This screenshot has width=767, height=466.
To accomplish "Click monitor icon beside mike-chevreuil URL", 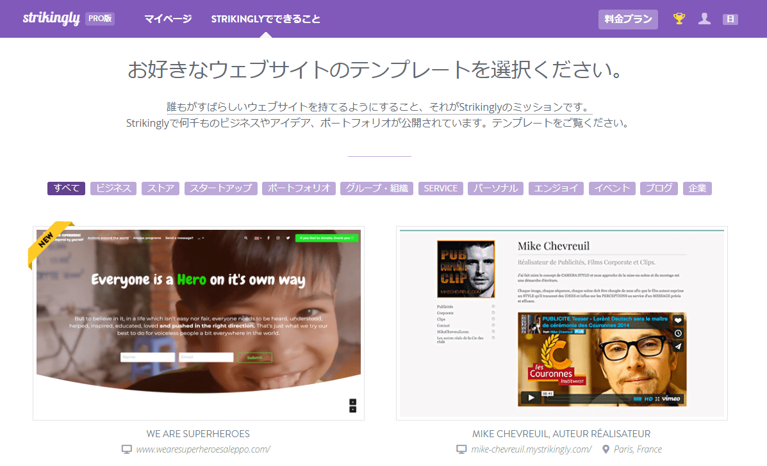I will pos(461,449).
